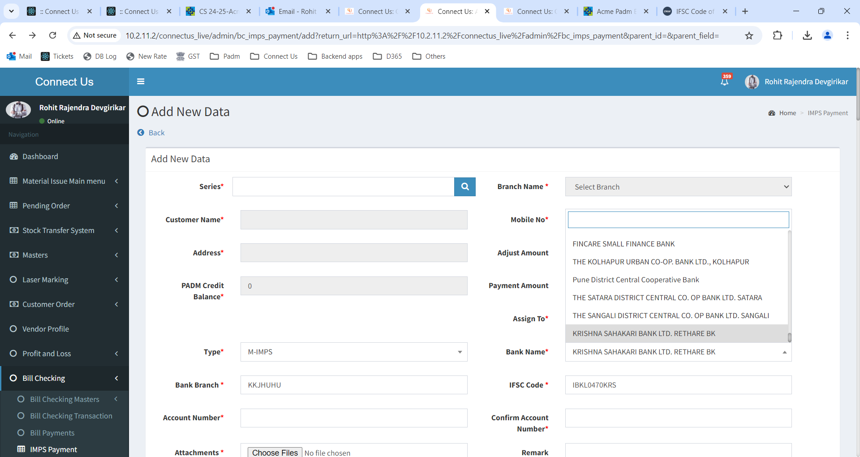
Task: Open the browser downloads icon
Action: 807,35
